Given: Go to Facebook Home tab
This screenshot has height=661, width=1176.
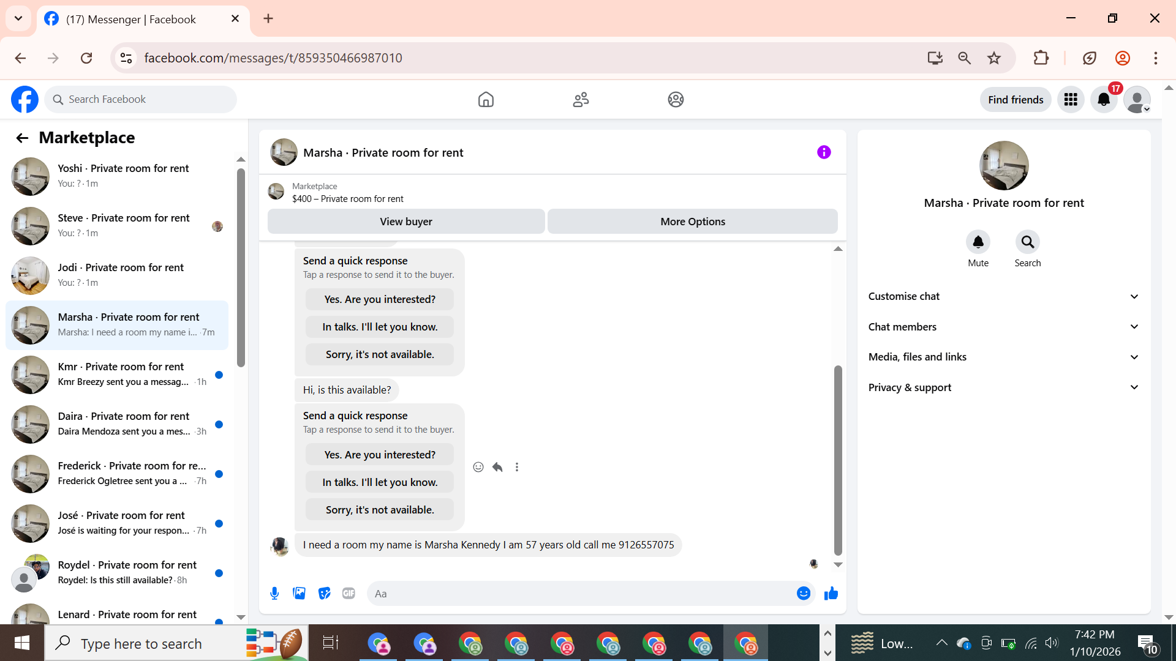Looking at the screenshot, I should pos(486,100).
